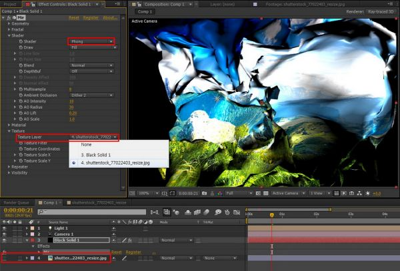Toggle visibility of Light 1 layer
This screenshot has width=400, height=271.
(5, 228)
